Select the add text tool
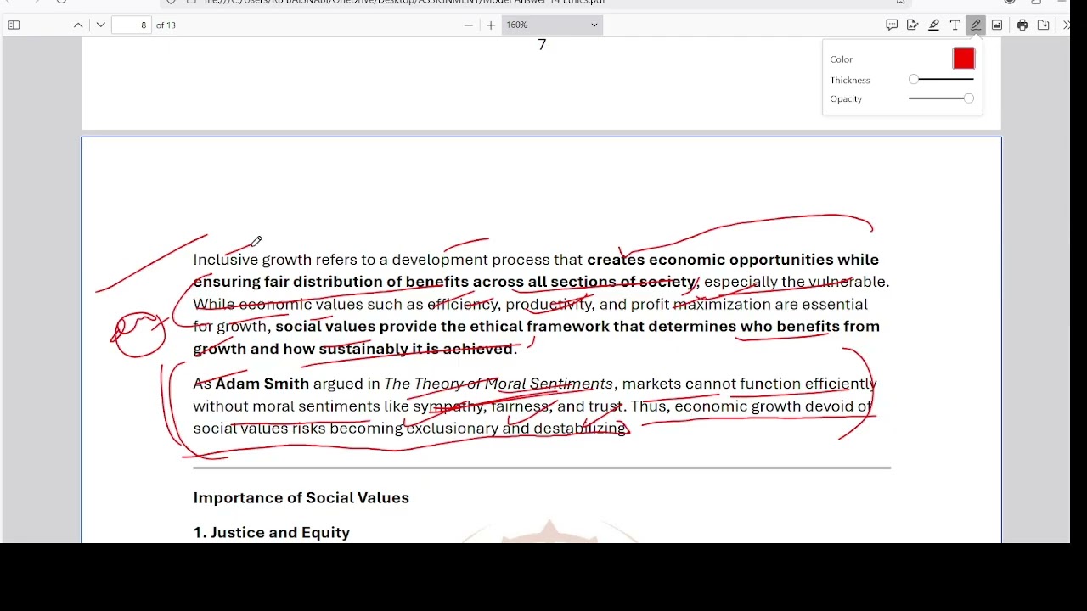 955,25
